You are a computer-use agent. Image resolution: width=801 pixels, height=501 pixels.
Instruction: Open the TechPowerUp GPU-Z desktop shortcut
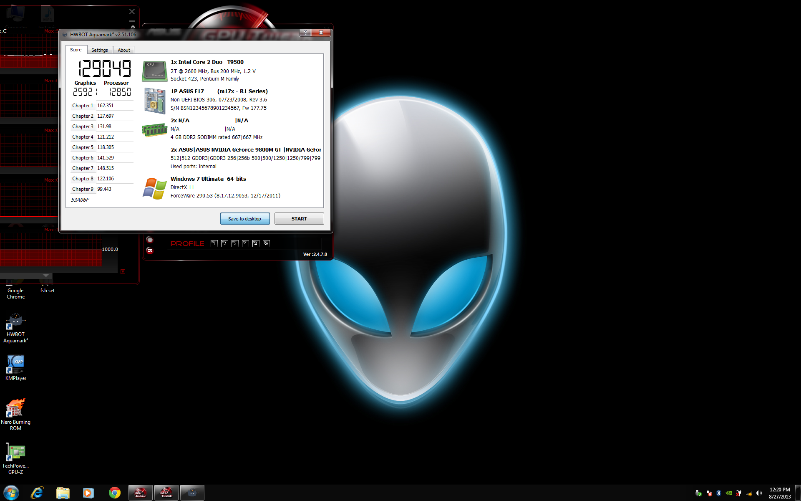(x=15, y=458)
